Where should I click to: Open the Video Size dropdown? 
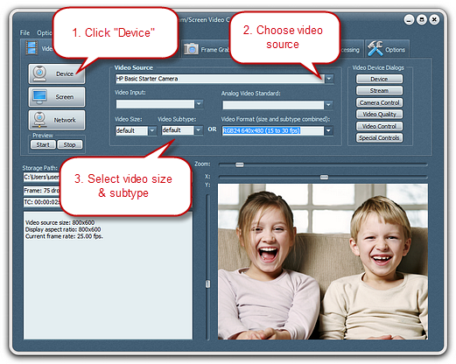click(152, 130)
